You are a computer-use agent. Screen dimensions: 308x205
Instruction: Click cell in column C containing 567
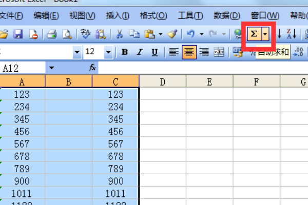pyautogui.click(x=115, y=143)
